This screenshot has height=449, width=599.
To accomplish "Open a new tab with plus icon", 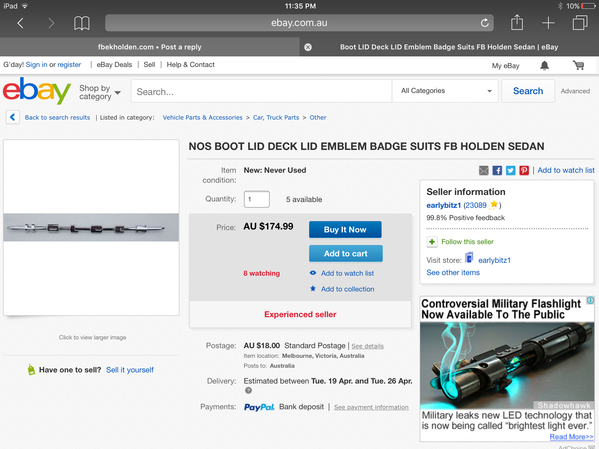I will coord(548,23).
